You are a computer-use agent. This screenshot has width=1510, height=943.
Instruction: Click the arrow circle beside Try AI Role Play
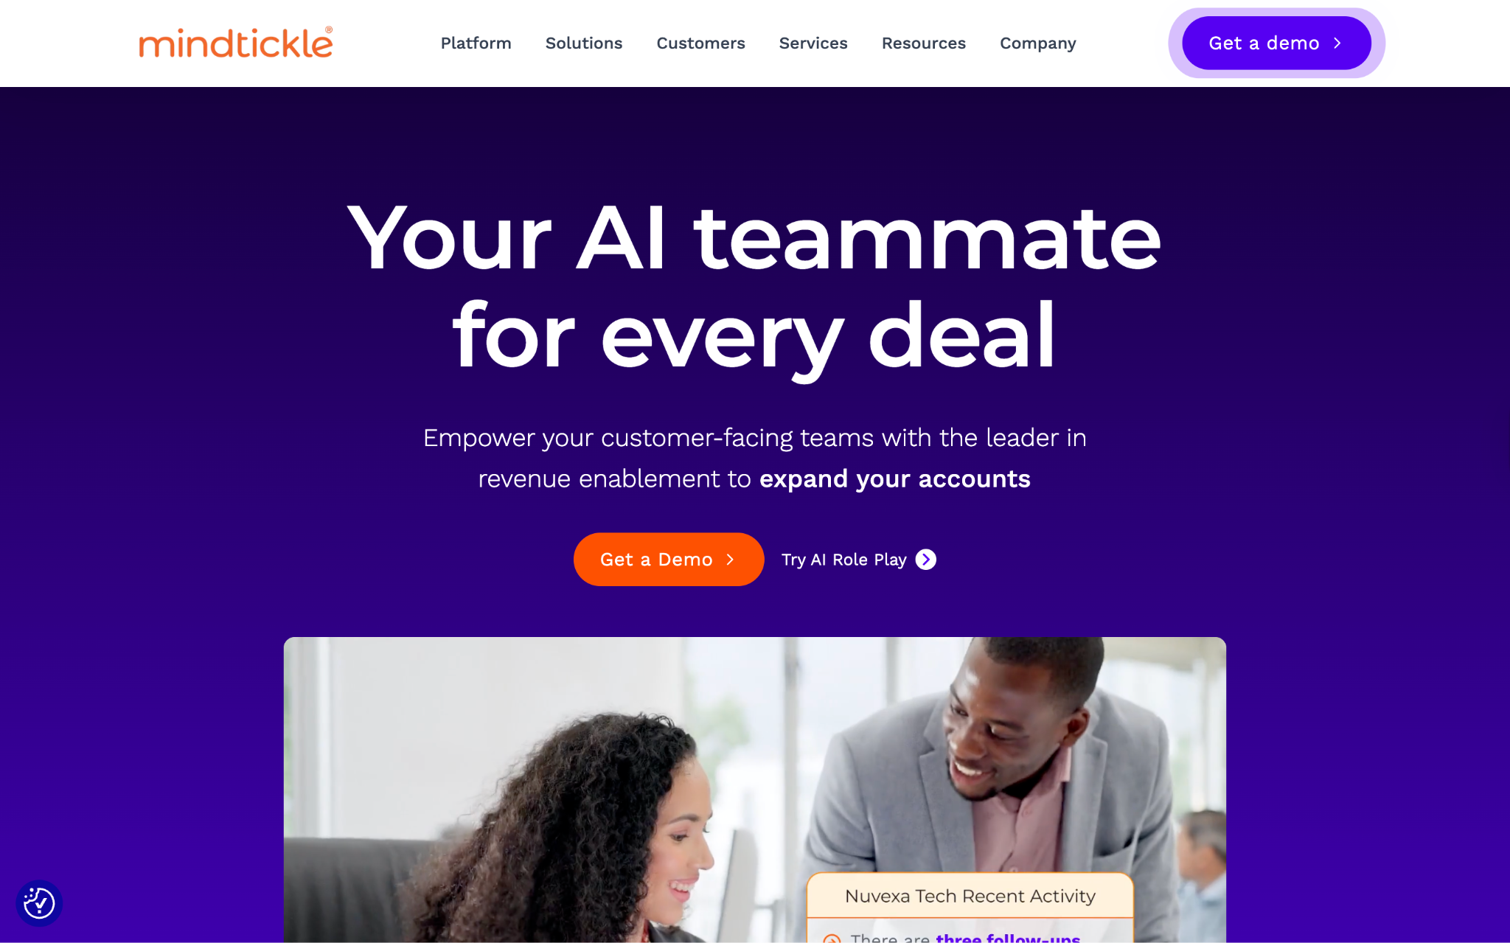pos(926,560)
